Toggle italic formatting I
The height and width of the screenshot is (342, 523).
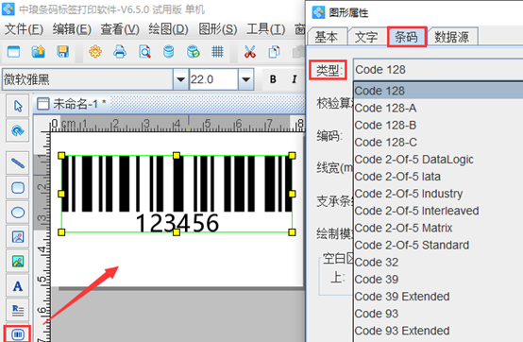coord(294,79)
